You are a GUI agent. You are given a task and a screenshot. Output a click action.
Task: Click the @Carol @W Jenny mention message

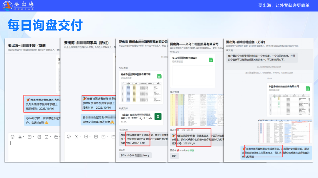135,156
